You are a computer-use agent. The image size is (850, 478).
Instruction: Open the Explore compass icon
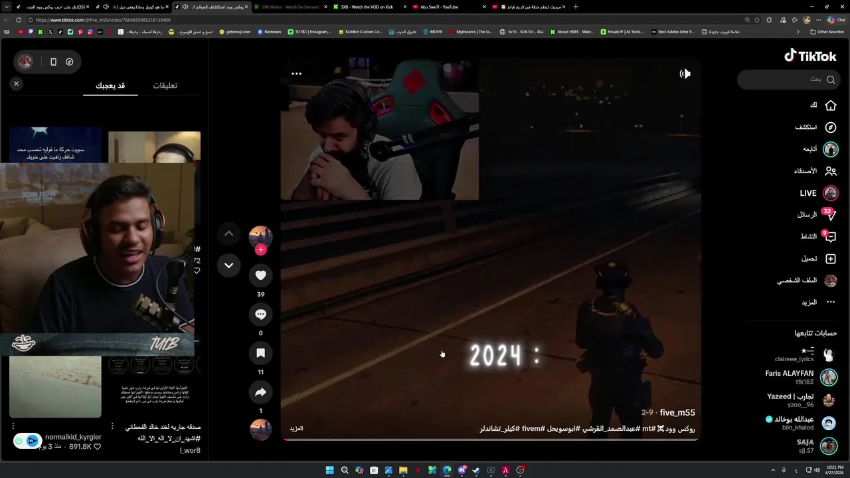tap(831, 127)
